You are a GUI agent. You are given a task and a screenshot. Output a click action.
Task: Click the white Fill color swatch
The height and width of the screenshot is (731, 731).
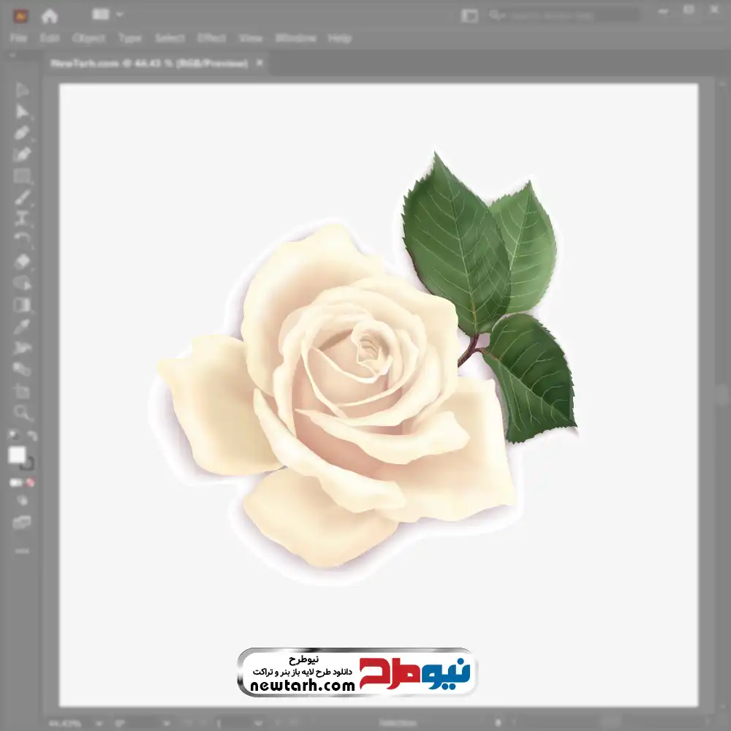[x=17, y=455]
